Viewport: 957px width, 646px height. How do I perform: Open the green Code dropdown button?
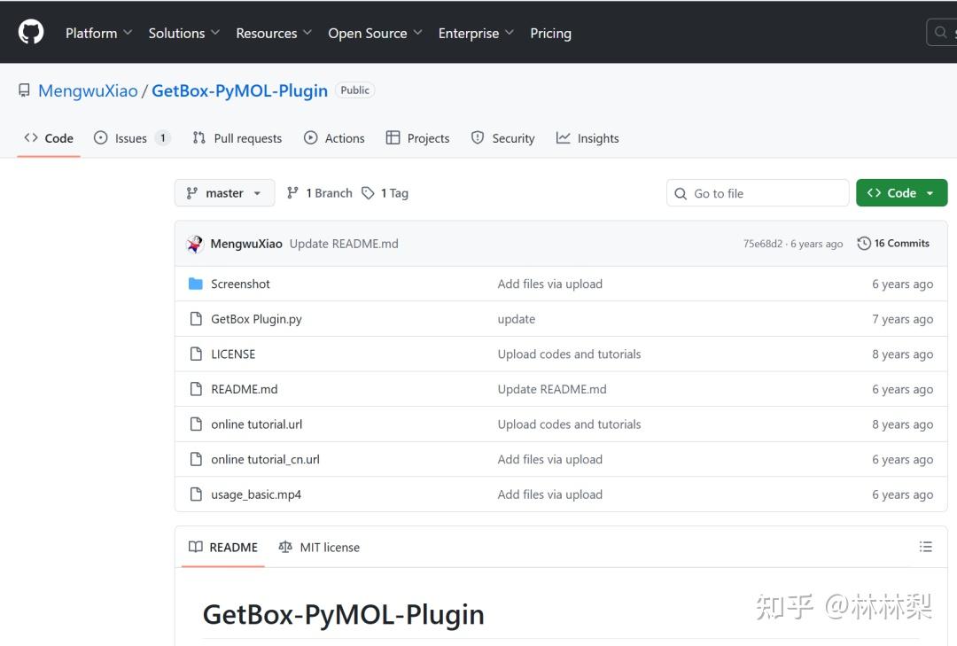tap(901, 193)
